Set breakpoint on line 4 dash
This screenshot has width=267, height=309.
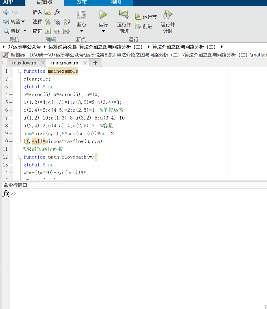11,95
